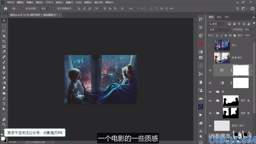
Task: Open the Layers panel flyout menu
Action: (253, 17)
